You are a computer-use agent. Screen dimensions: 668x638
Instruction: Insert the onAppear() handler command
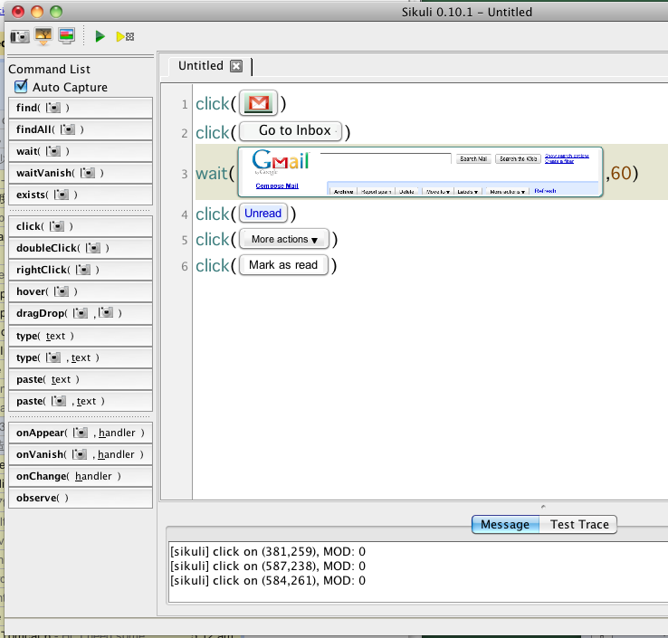click(x=81, y=433)
